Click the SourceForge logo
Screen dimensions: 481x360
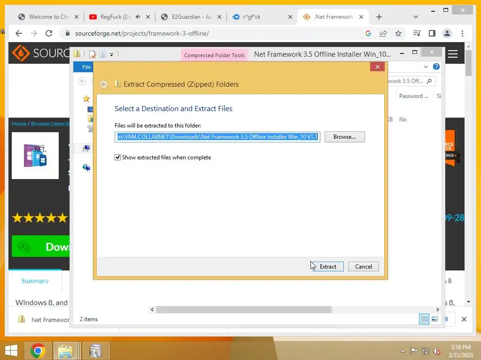pyautogui.click(x=41, y=53)
